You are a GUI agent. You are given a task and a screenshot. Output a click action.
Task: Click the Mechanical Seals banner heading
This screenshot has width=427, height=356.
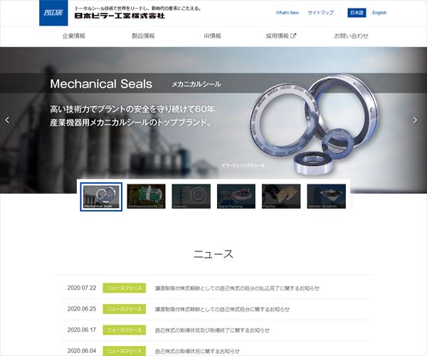101,83
